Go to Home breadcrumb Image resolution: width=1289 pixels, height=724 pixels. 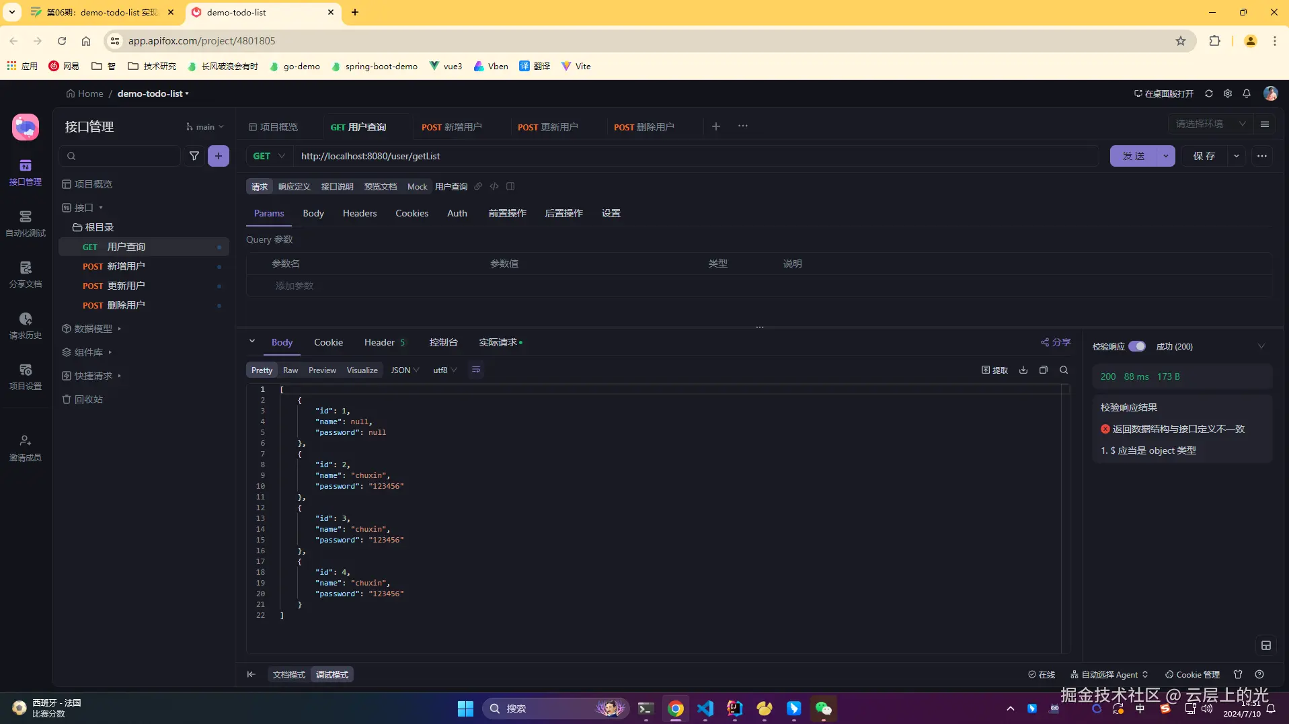tap(85, 93)
